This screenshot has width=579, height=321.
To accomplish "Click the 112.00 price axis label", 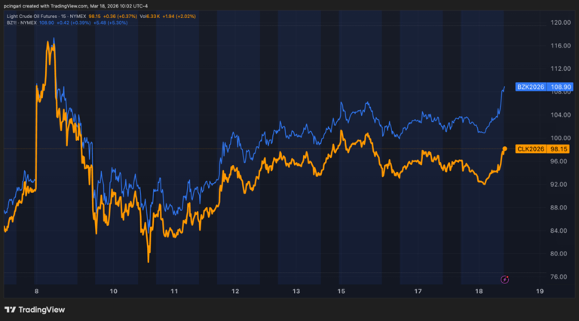I will pos(561,69).
